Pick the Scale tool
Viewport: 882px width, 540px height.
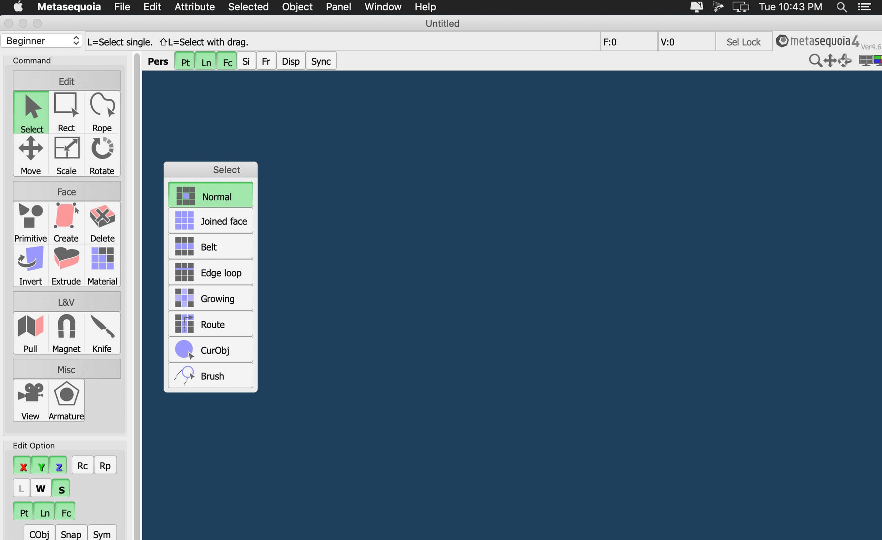click(x=66, y=156)
